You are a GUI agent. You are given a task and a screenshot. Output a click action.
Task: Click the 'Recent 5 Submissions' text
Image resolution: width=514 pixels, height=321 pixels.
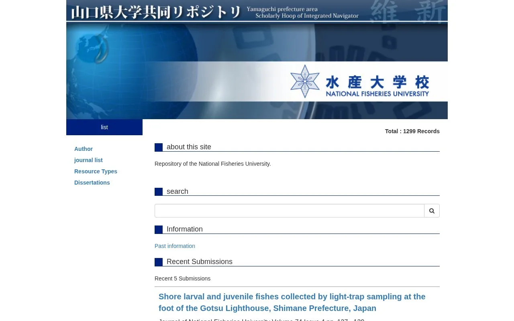[x=182, y=278]
